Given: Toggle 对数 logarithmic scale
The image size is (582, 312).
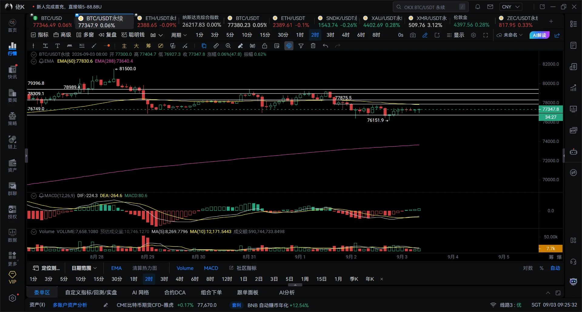Looking at the screenshot, I should (x=528, y=268).
